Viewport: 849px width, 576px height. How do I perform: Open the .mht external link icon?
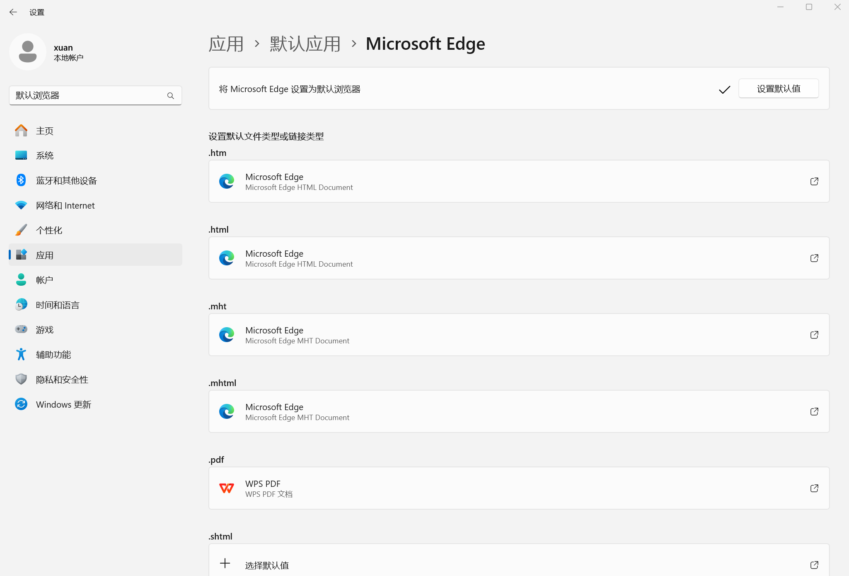point(814,335)
